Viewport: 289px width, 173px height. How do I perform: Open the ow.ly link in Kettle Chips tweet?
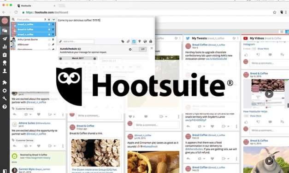[196, 120]
